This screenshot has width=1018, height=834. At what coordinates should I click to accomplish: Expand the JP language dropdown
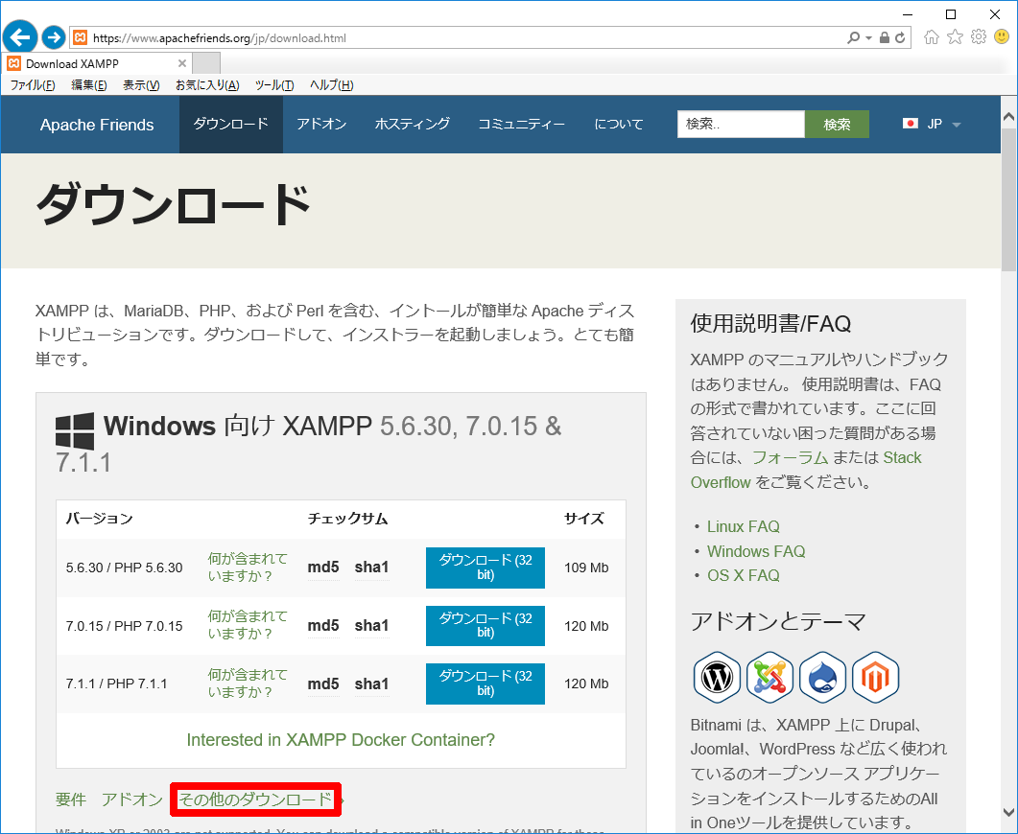[933, 125]
